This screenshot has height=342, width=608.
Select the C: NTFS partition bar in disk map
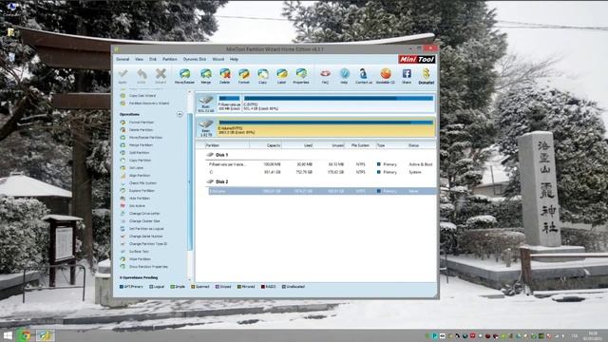[x=338, y=104]
